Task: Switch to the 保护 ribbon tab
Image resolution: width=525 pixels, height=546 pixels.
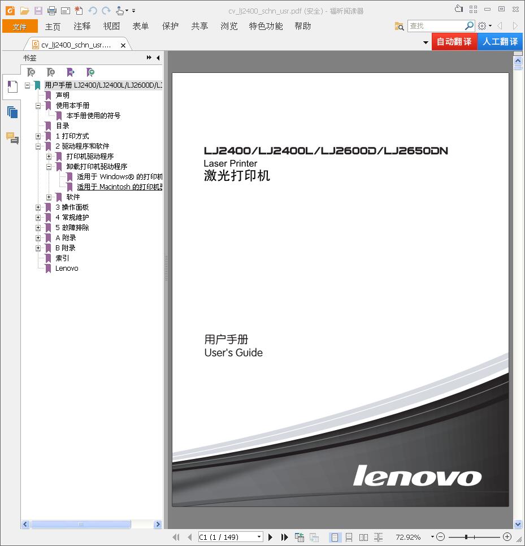Action: click(x=170, y=27)
